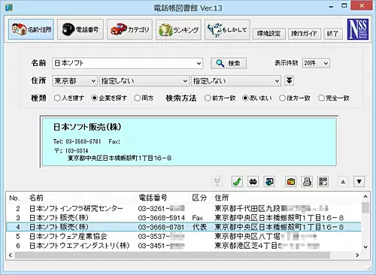Click the No. column header
Image resolution: width=376 pixels, height=275 pixels.
(16, 198)
